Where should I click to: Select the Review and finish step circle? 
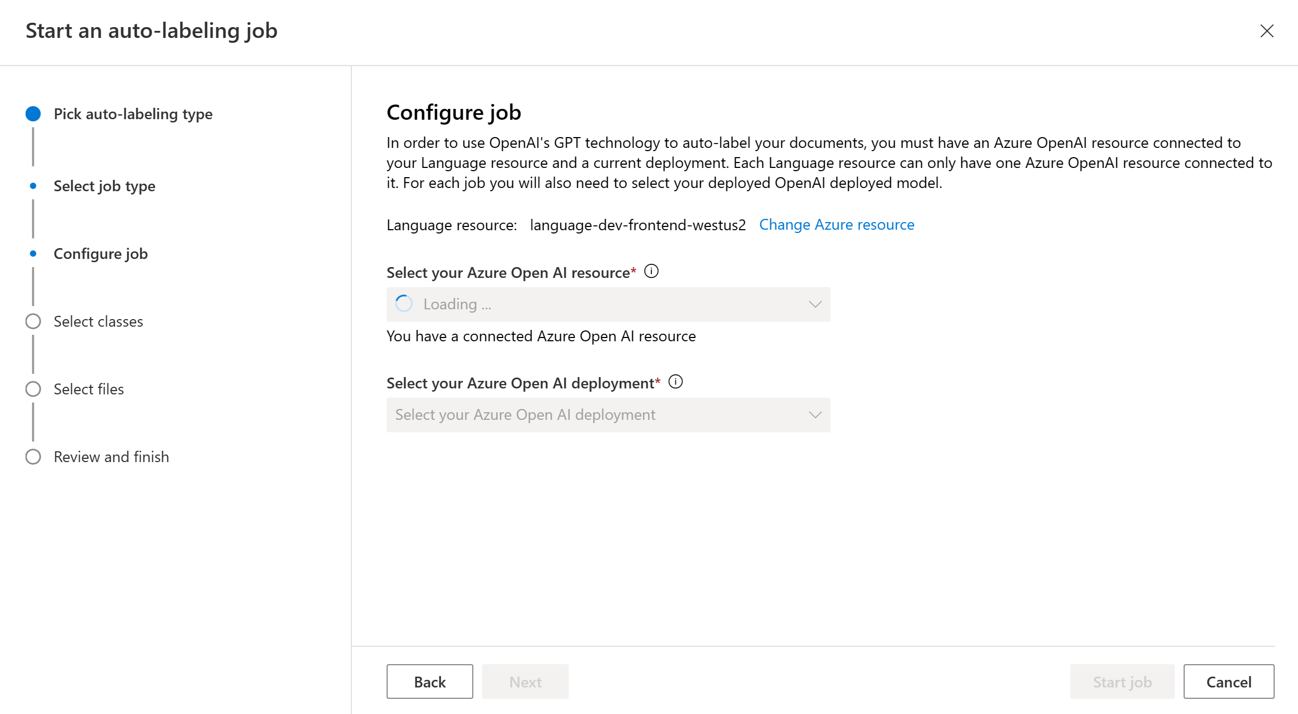(x=33, y=457)
